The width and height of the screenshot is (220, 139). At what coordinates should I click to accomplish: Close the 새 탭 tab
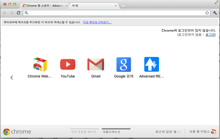(116, 6)
